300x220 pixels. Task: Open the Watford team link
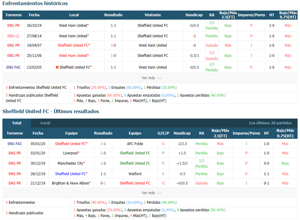[x=135, y=174]
